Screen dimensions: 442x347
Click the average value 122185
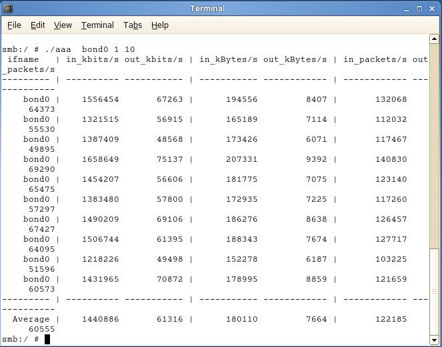pyautogui.click(x=391, y=320)
